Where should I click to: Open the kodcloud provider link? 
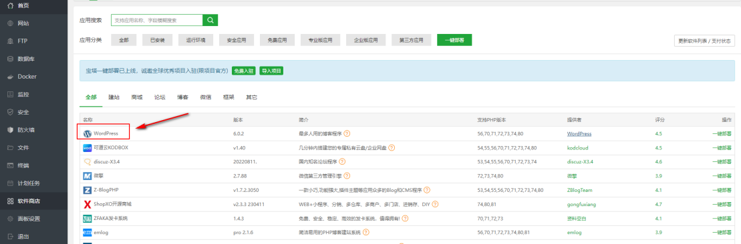[577, 148]
